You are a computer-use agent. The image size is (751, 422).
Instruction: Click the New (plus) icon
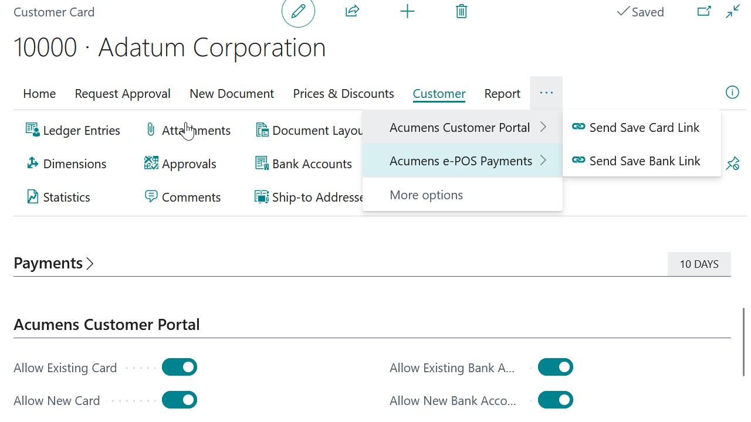[407, 11]
